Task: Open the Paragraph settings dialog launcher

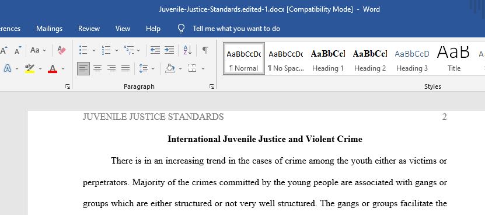Action: click(x=212, y=86)
